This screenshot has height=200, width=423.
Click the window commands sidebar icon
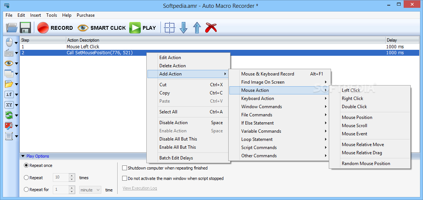(9, 74)
